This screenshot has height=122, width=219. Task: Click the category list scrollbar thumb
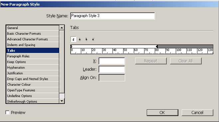62,62
